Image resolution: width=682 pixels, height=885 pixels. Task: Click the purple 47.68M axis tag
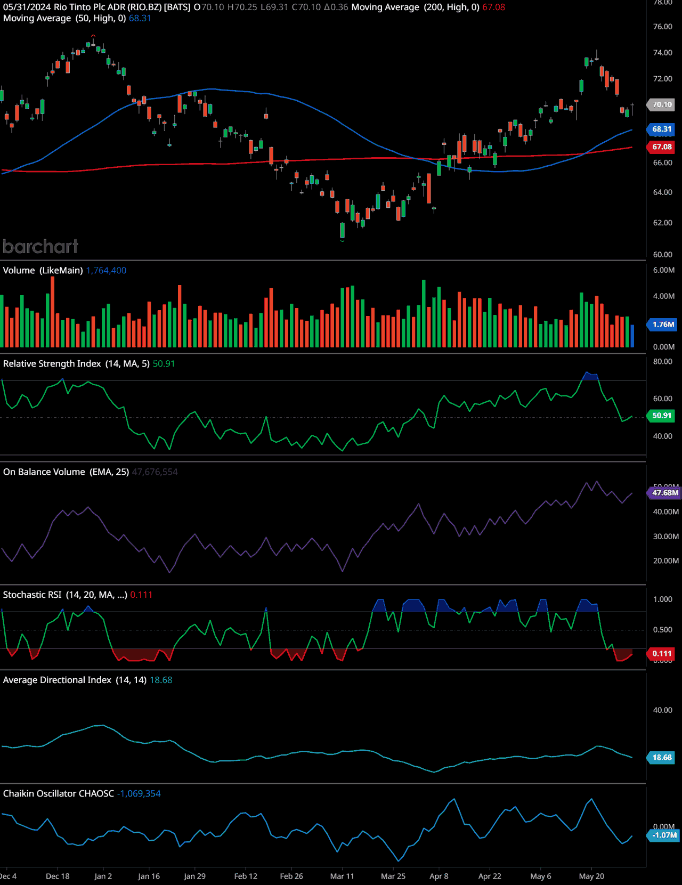tap(665, 493)
